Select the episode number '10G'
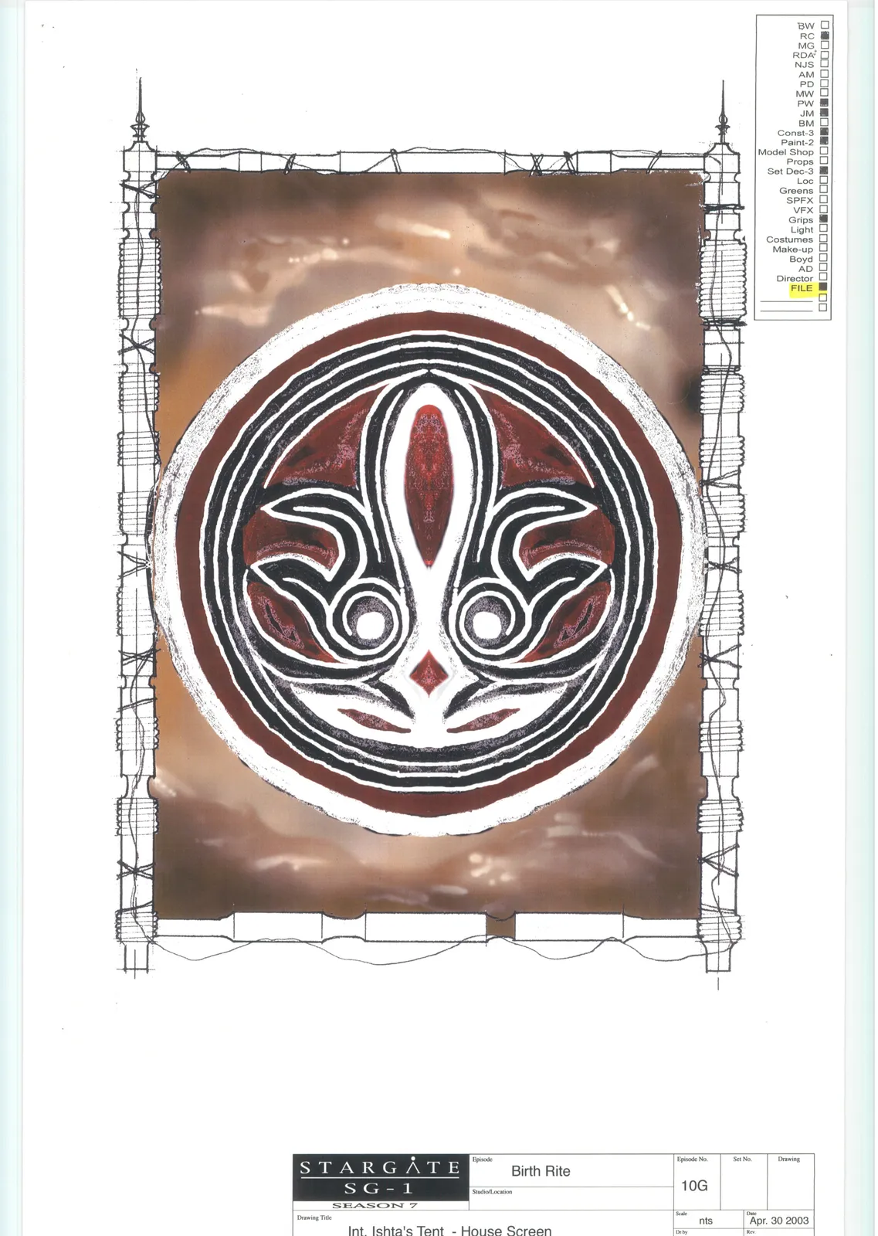 (694, 1186)
